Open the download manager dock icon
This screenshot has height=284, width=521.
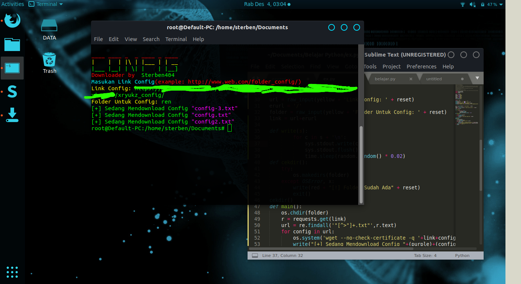(x=12, y=115)
